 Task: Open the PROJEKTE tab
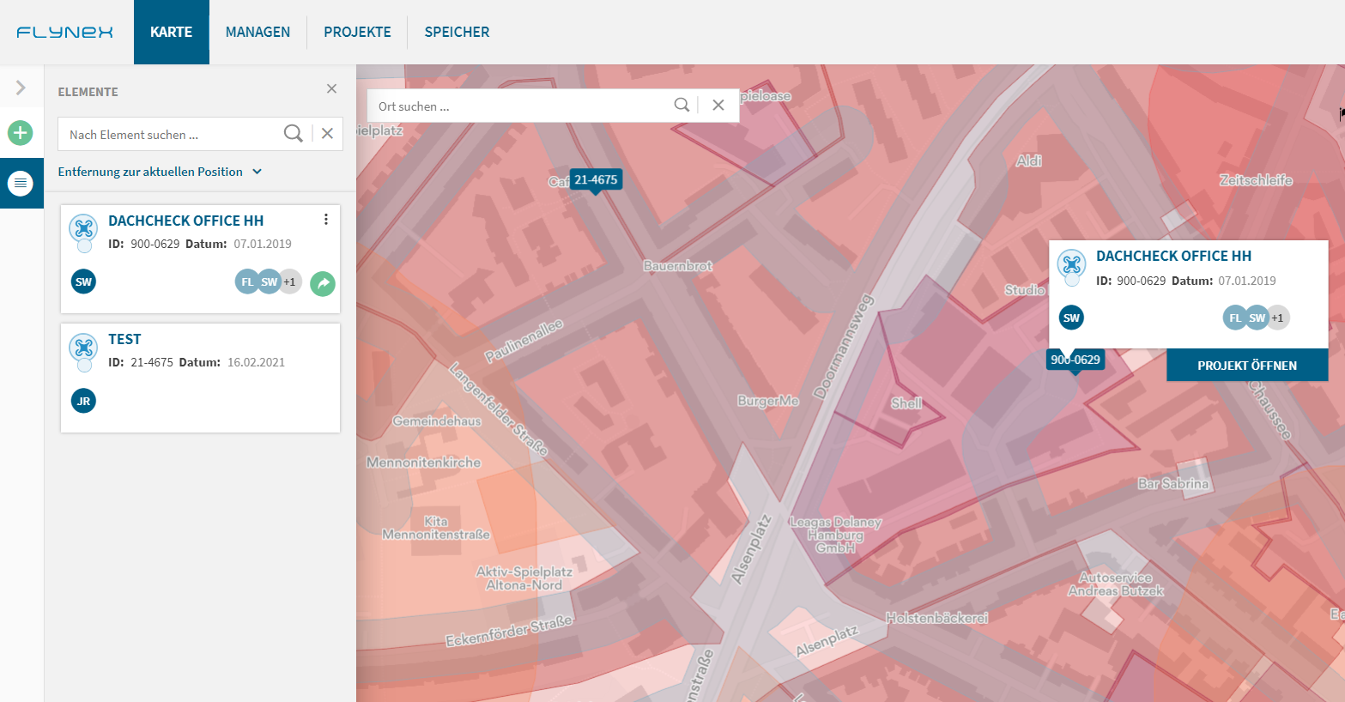pos(357,32)
